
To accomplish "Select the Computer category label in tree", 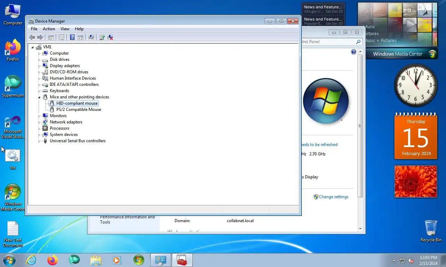I will click(59, 53).
